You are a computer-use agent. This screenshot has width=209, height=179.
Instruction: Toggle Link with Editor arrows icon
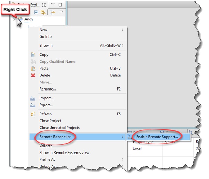tap(43, 12)
